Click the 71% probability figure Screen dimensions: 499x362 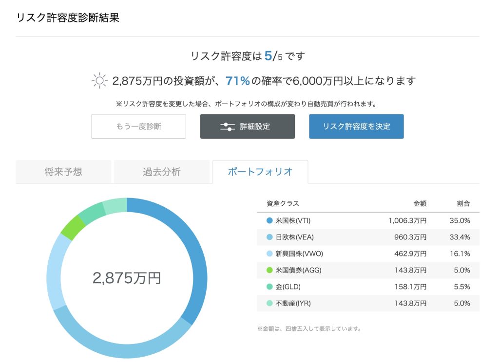(238, 81)
